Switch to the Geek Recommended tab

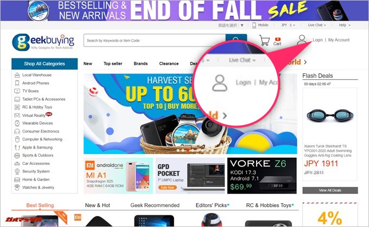pyautogui.click(x=155, y=205)
